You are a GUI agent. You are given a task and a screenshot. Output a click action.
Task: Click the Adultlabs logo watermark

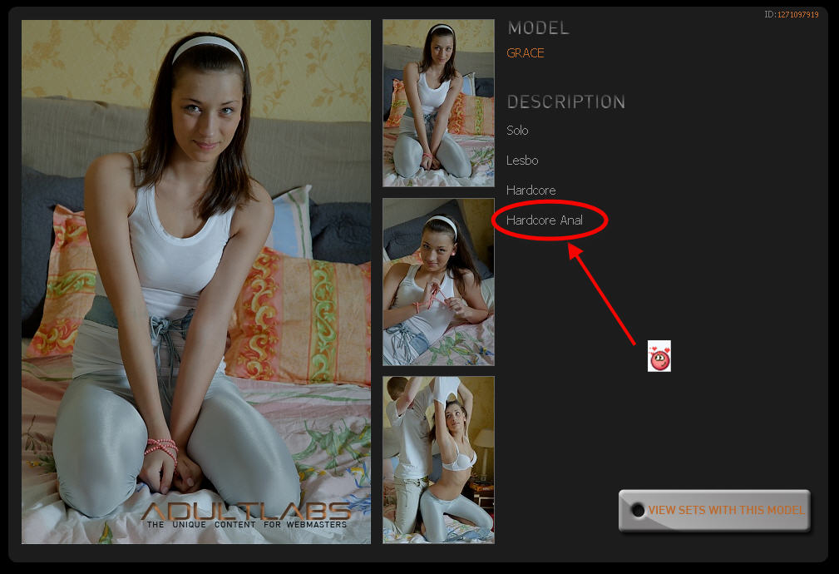pyautogui.click(x=245, y=511)
